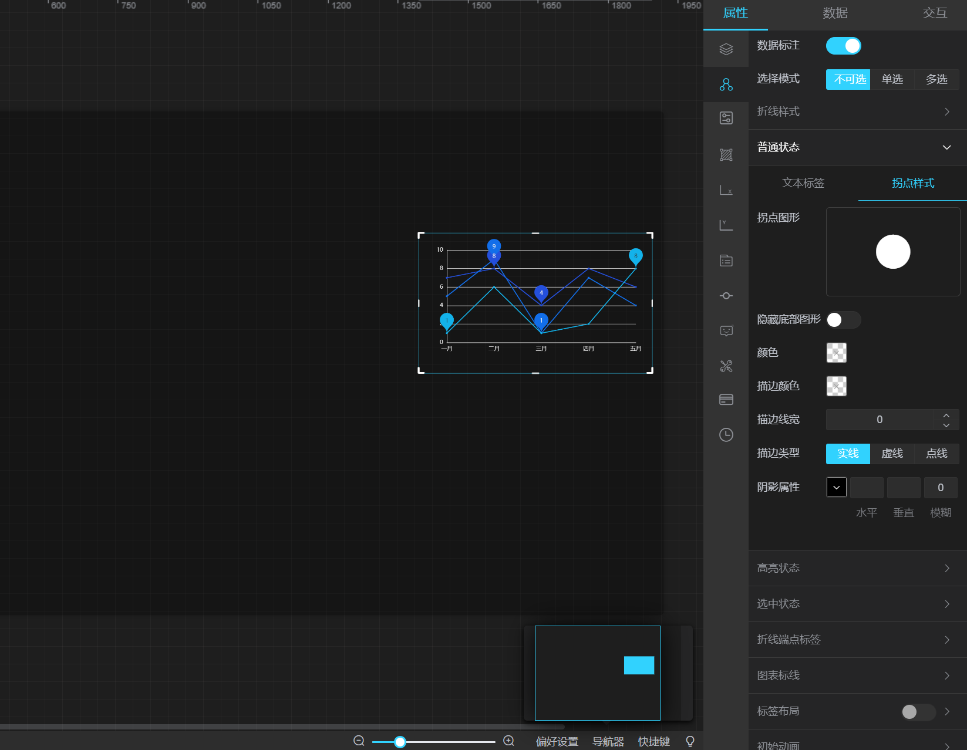Select 多选 selection mode

coord(936,79)
